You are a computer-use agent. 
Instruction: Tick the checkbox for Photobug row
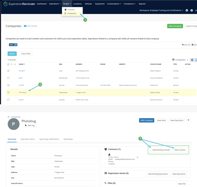(x=9, y=92)
